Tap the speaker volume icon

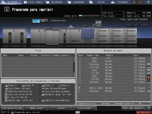point(141,2)
